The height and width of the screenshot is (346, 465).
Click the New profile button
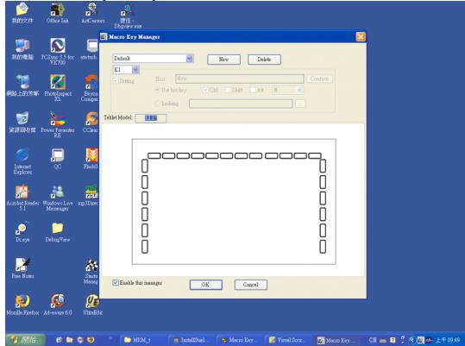click(224, 60)
